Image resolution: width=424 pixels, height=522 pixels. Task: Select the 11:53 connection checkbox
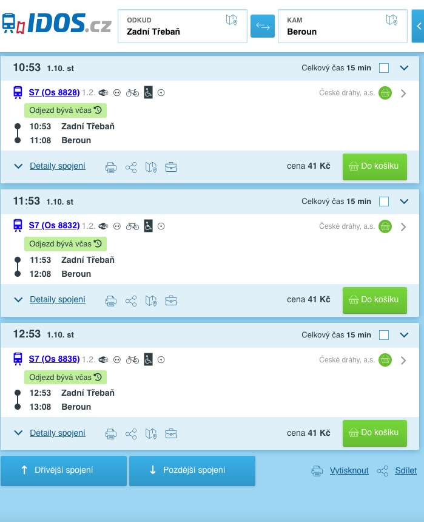tap(384, 202)
